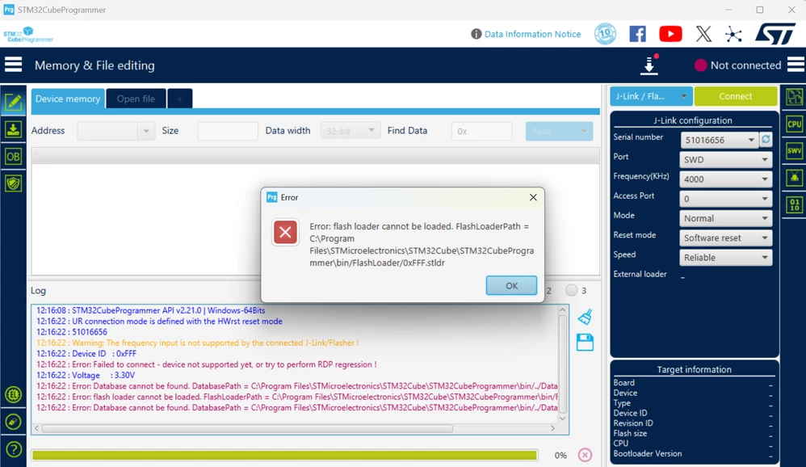
Task: Close the Error dialog with X
Action: point(533,197)
